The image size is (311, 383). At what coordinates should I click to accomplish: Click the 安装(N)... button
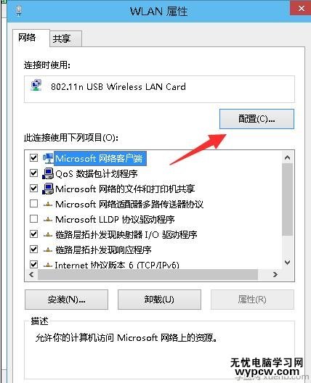pos(66,300)
